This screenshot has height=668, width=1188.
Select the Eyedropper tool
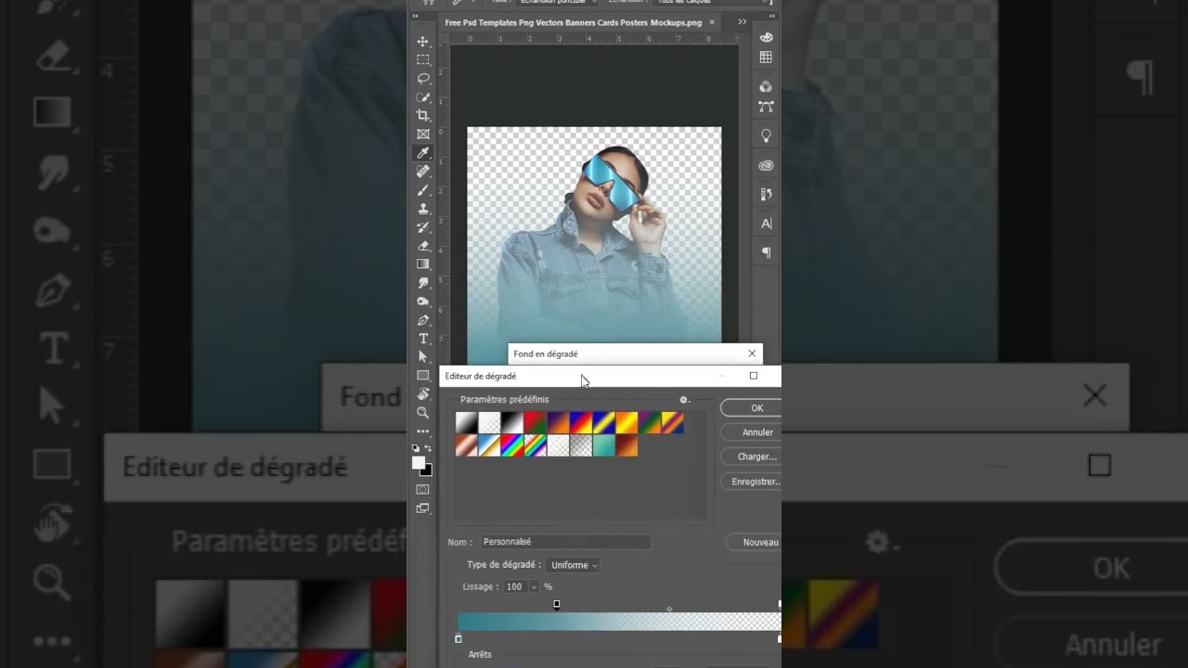423,153
